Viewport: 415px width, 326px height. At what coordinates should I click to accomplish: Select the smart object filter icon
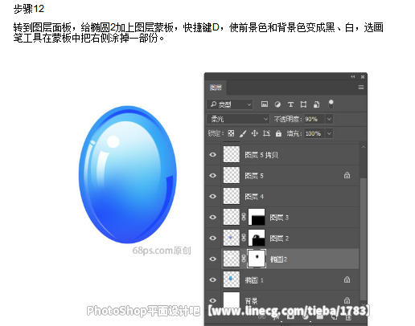pyautogui.click(x=316, y=104)
